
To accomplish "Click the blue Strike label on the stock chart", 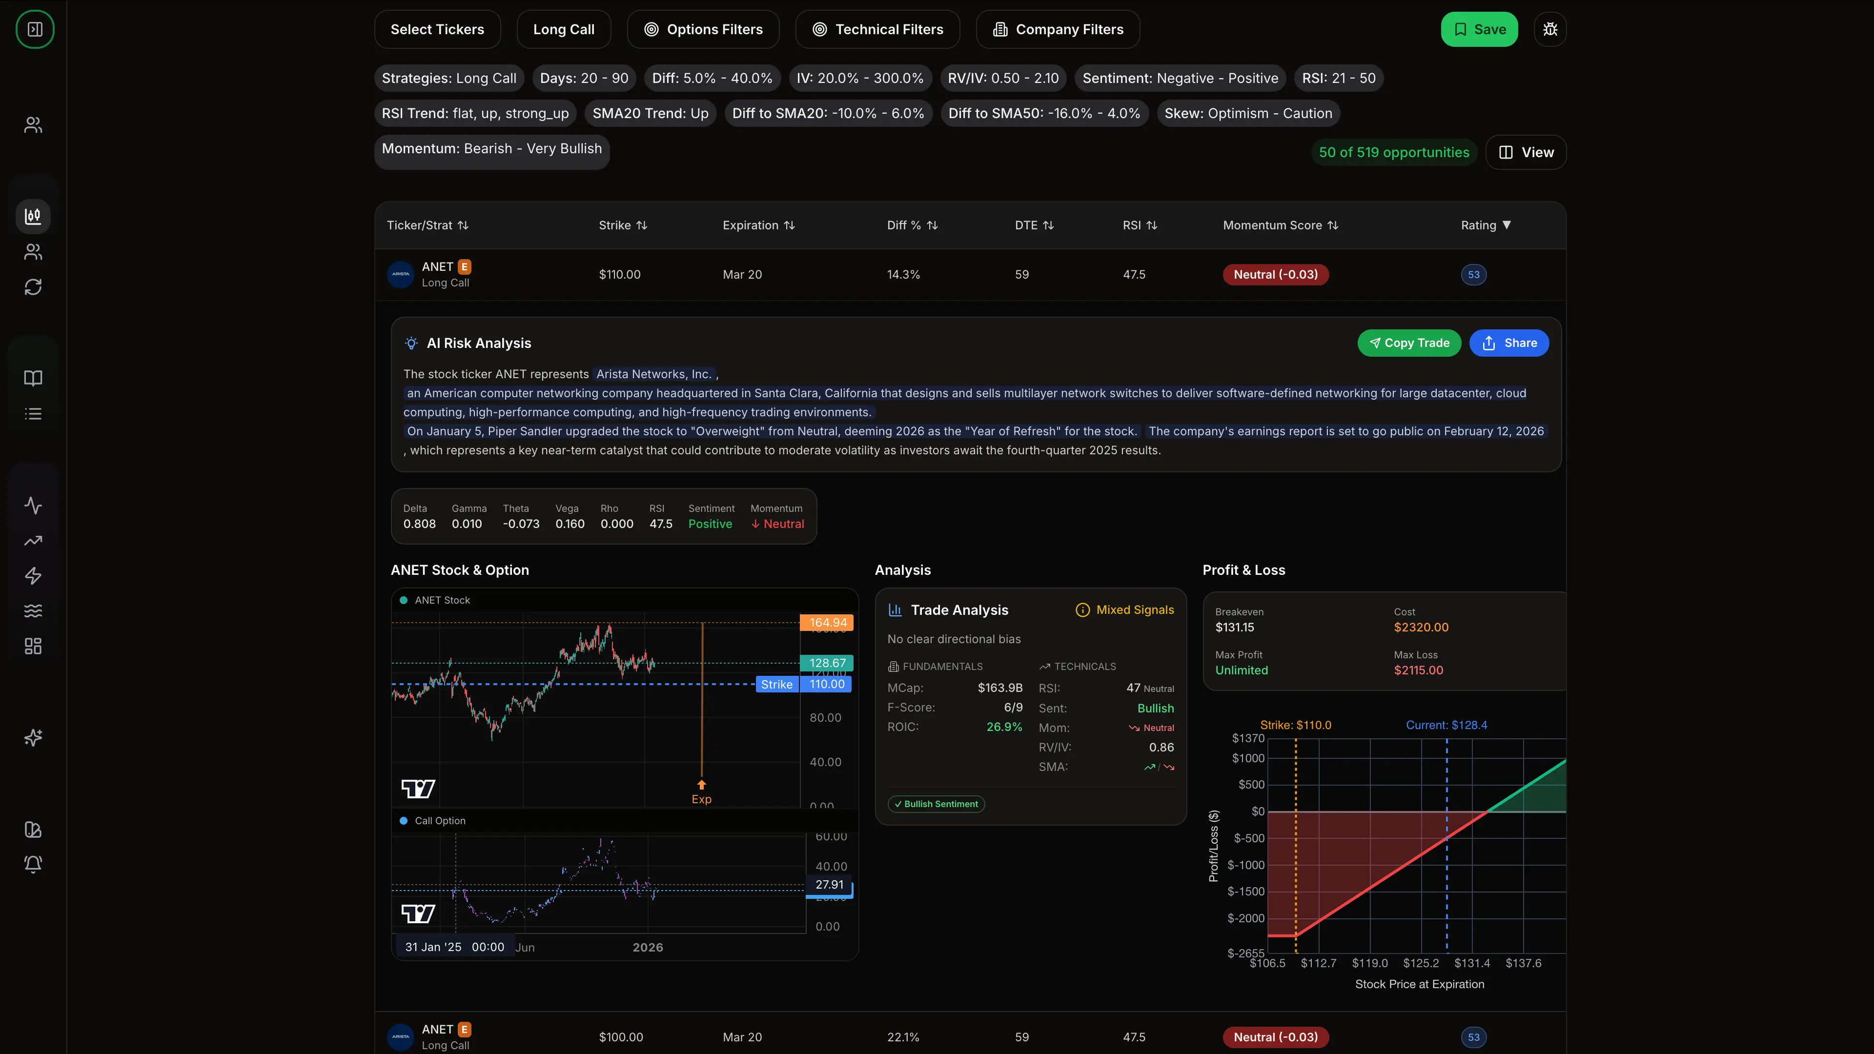I will tap(777, 684).
